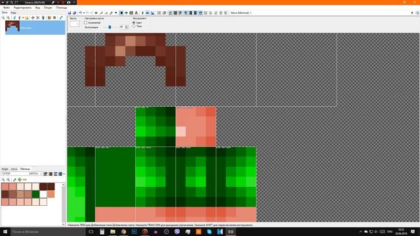This screenshot has height=236, width=420.
Task: Click the swatch panel dropper icon
Action: 14,180
